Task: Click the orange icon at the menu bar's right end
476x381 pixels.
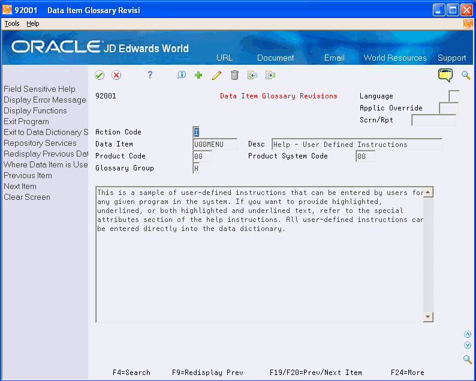Action: 468,23
